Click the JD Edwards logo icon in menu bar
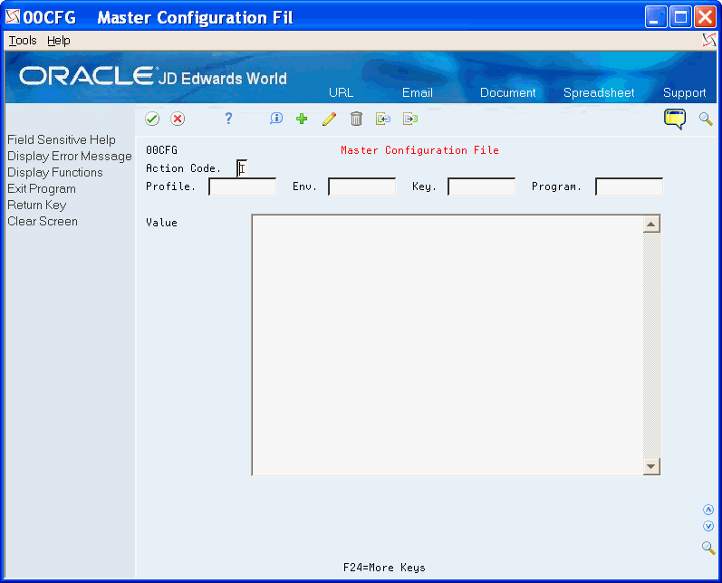The width and height of the screenshot is (722, 583). (x=709, y=41)
